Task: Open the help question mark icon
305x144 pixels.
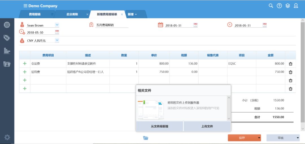Action: [x=279, y=6]
